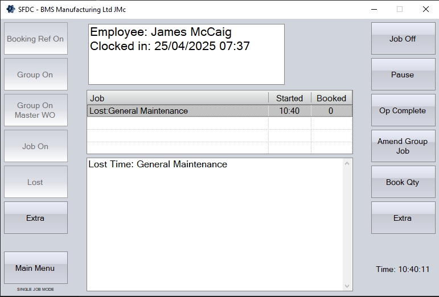Click the Job column header
This screenshot has width=439, height=297.
(x=178, y=98)
